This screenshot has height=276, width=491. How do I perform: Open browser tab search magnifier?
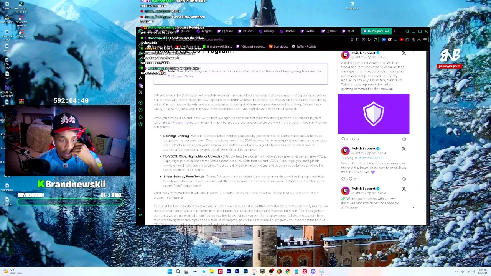pos(407,31)
